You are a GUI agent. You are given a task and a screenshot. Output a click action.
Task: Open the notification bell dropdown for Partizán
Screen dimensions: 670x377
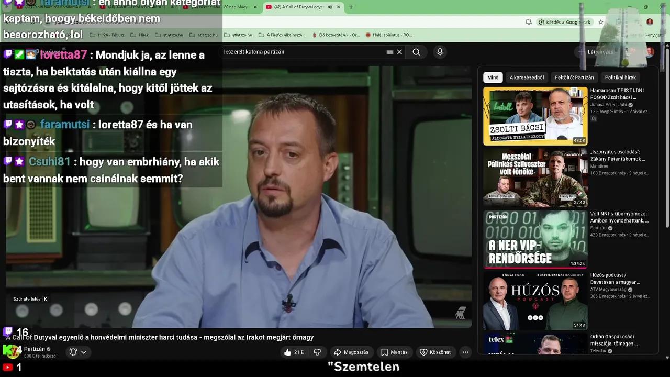(x=78, y=352)
